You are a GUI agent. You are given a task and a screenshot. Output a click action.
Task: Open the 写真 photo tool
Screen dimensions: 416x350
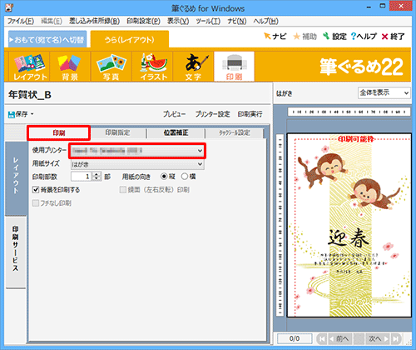point(111,67)
